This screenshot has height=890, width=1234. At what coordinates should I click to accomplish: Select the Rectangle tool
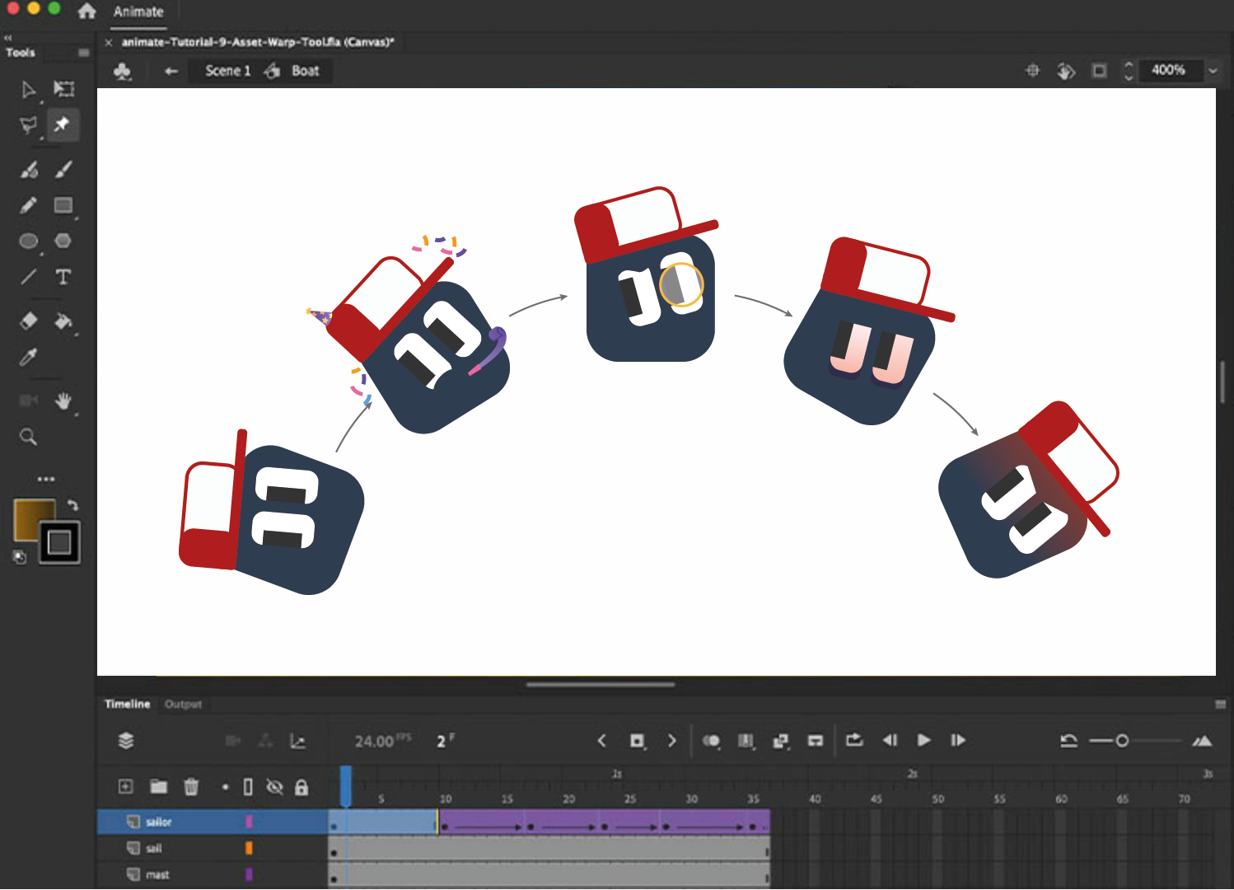[x=63, y=205]
